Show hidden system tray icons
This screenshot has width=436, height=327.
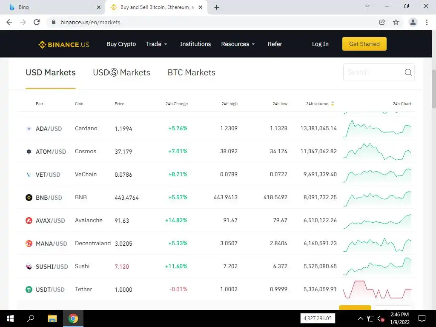click(x=360, y=318)
